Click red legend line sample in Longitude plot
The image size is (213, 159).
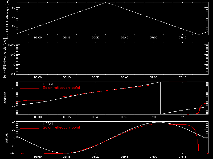pos(30,89)
